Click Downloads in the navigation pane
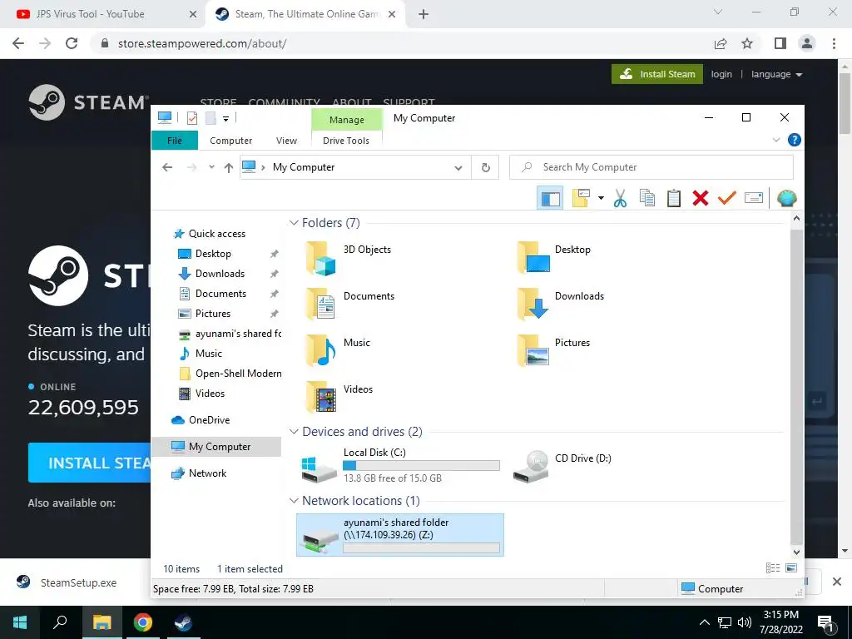The image size is (852, 639). [220, 274]
